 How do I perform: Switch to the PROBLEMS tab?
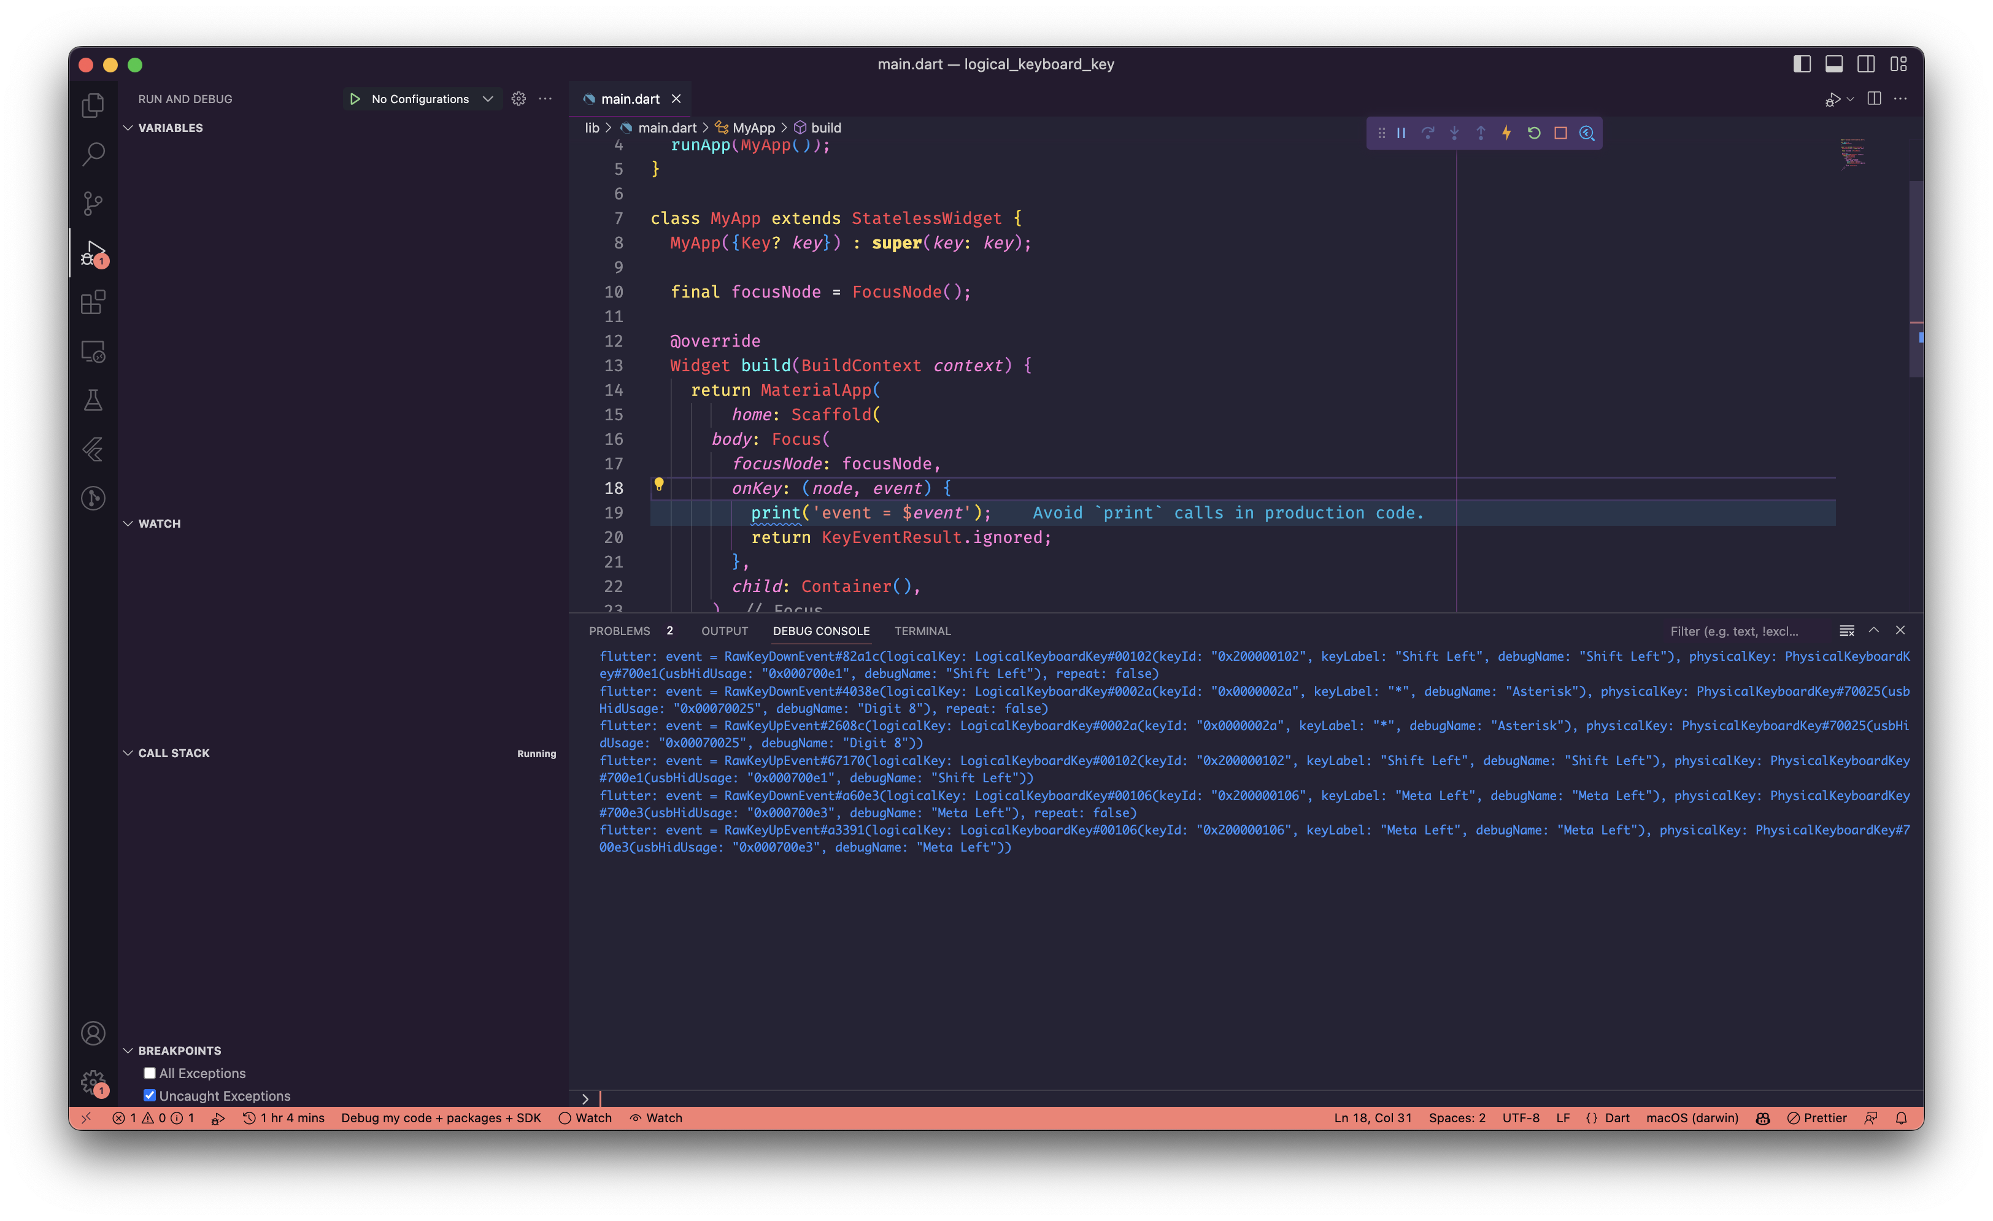point(619,631)
